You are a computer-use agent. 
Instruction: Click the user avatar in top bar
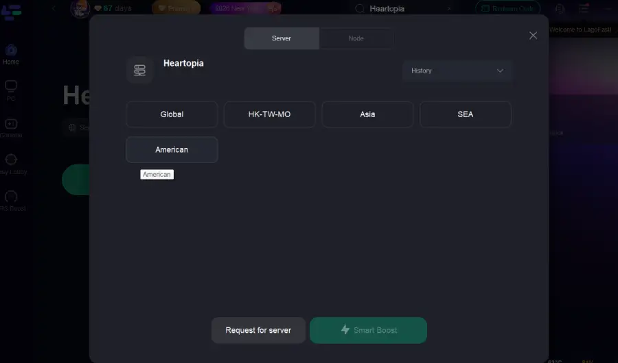[80, 9]
